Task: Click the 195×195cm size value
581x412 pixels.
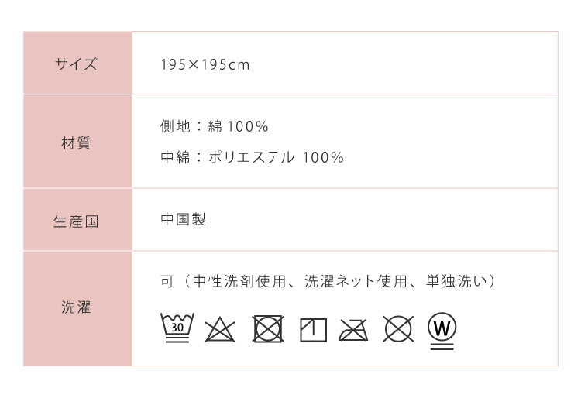Action: 205,65
